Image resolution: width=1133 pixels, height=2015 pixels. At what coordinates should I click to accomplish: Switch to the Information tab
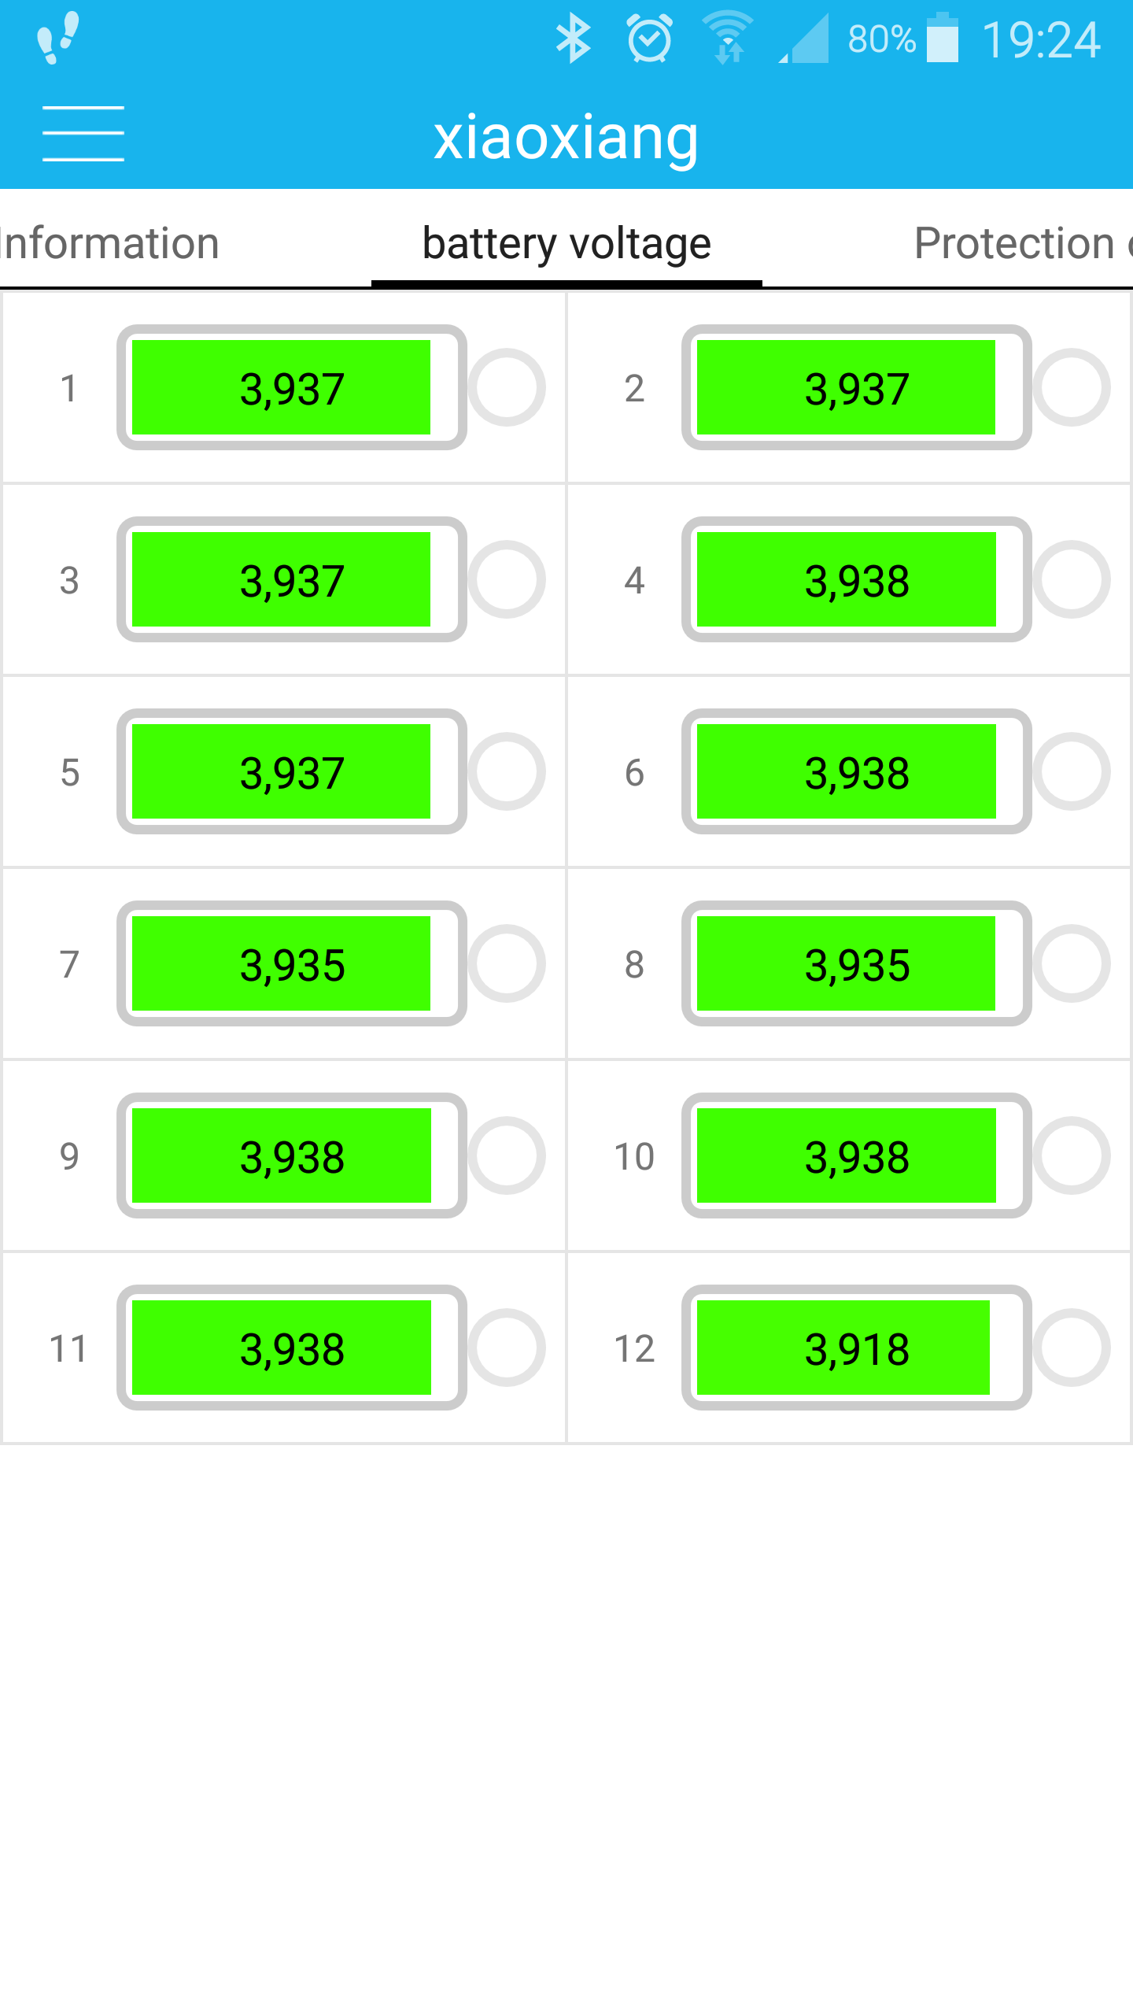tap(110, 243)
